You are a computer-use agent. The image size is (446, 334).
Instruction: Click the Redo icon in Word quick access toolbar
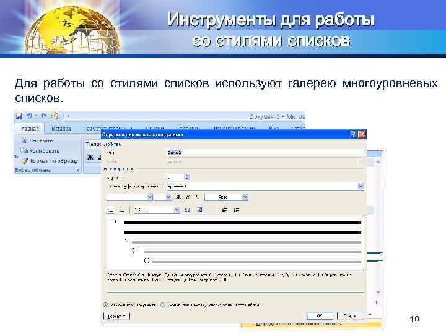click(x=43, y=116)
